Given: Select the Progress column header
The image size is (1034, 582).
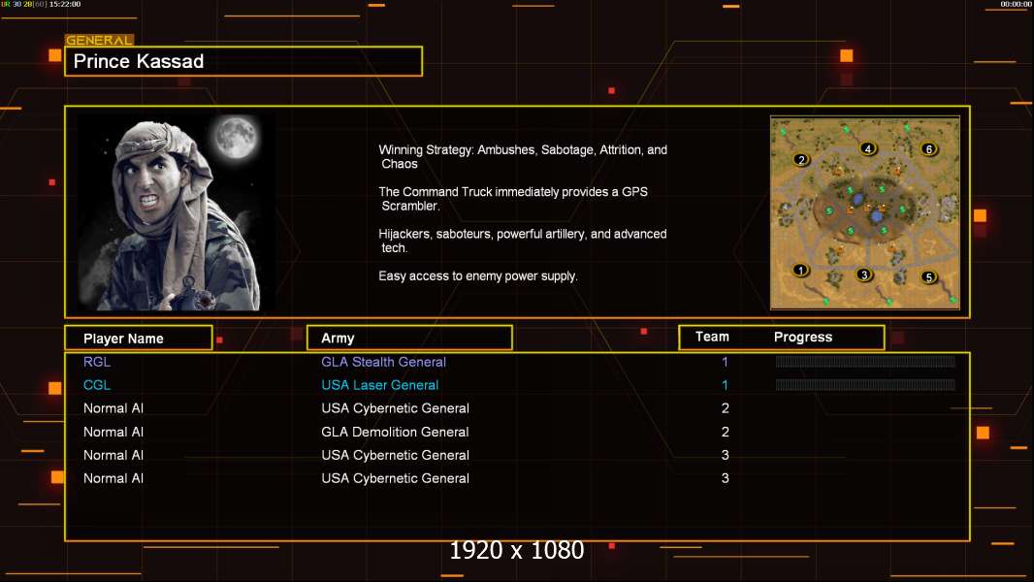Looking at the screenshot, I should (x=802, y=337).
